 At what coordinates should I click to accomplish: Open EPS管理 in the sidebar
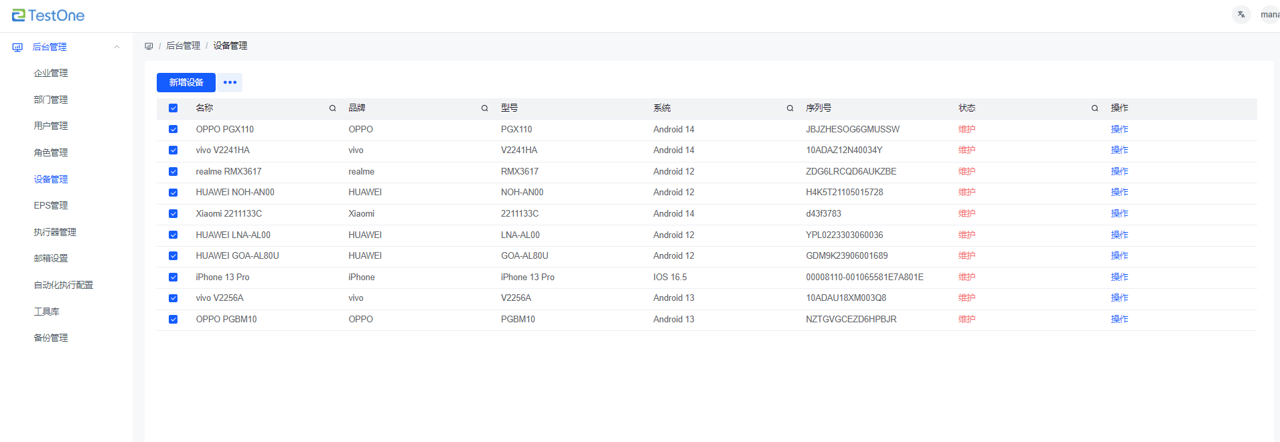(x=51, y=205)
